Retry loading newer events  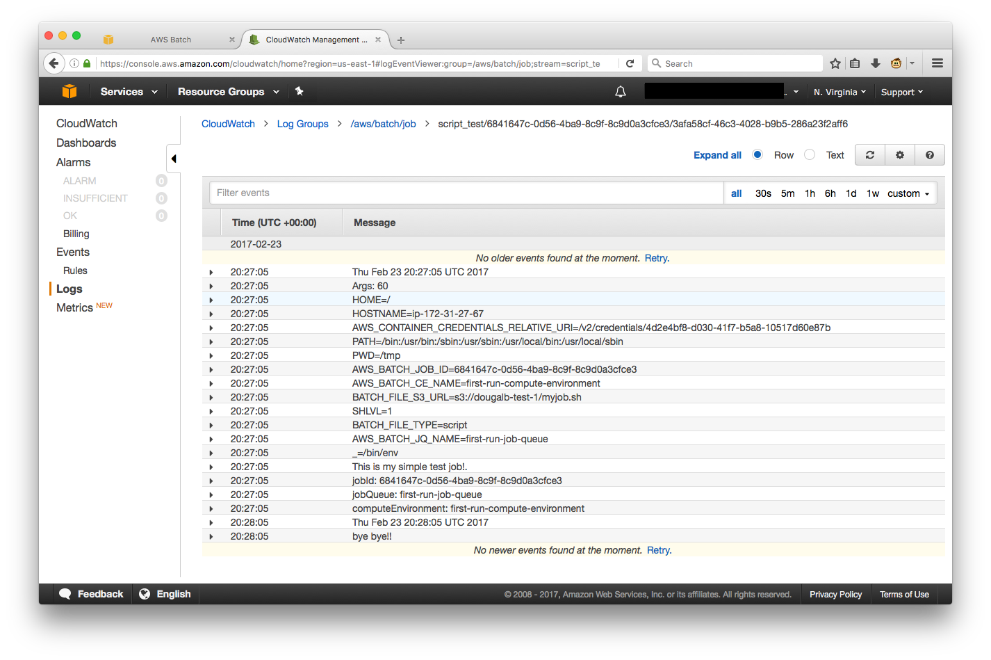[658, 550]
